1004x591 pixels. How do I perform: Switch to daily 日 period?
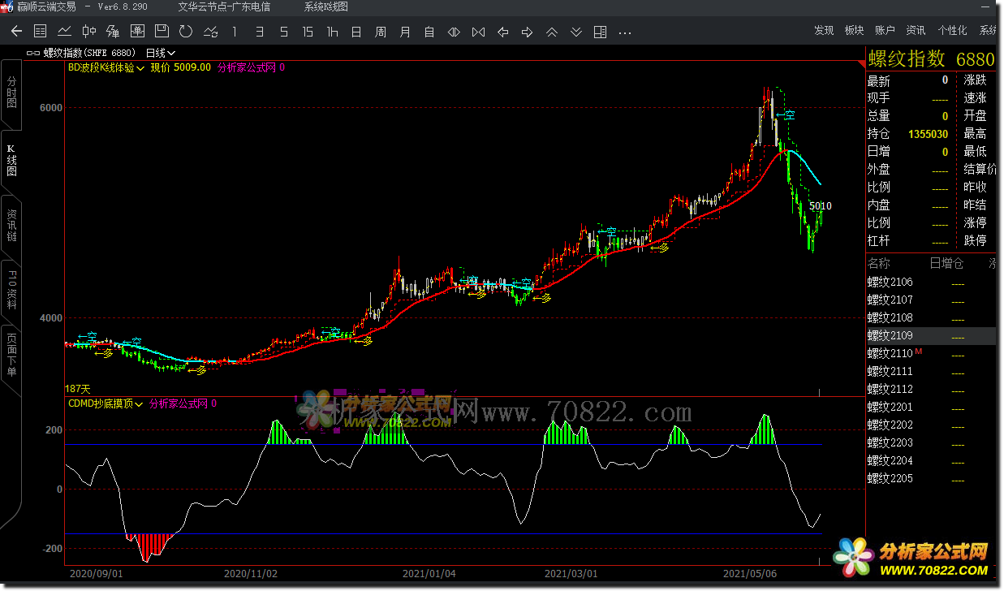[356, 32]
